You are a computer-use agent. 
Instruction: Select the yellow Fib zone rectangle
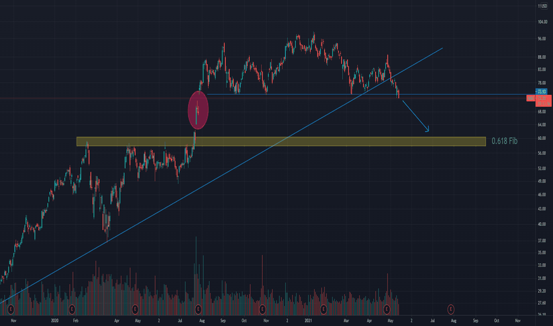[281, 142]
